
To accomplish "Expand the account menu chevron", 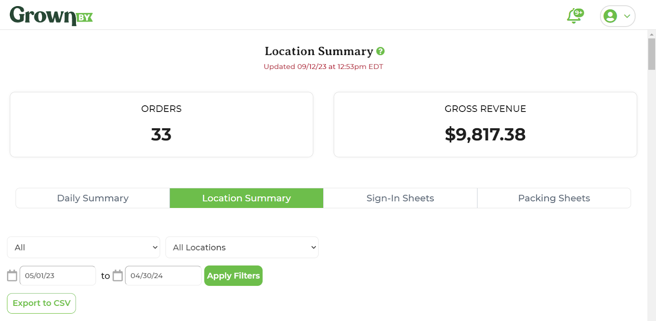I will click(x=627, y=16).
